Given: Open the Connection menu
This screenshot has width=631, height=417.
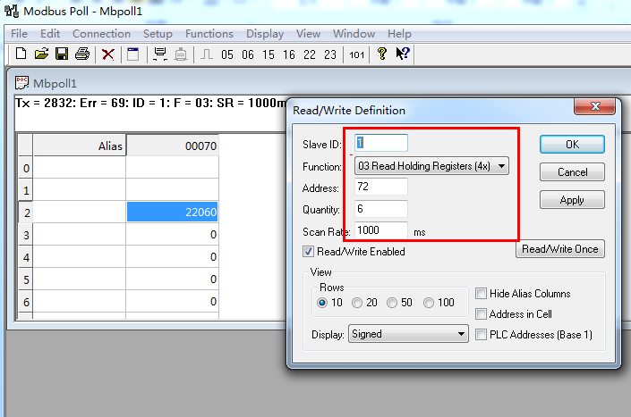Looking at the screenshot, I should pyautogui.click(x=101, y=34).
